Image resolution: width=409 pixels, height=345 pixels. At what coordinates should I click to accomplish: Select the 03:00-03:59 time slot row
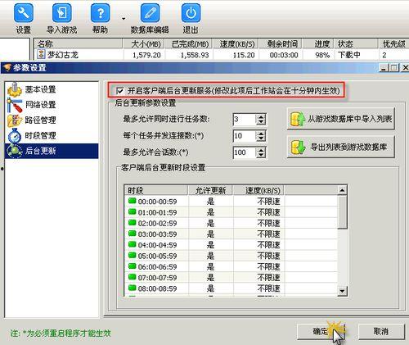tap(231, 234)
